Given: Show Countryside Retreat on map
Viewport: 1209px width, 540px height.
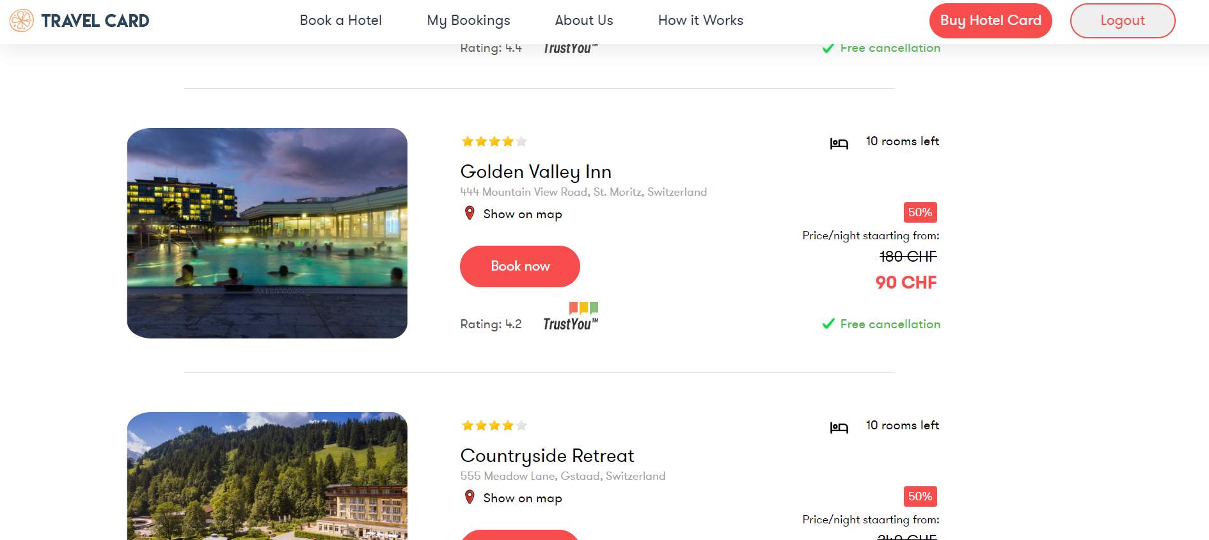Looking at the screenshot, I should 522,498.
